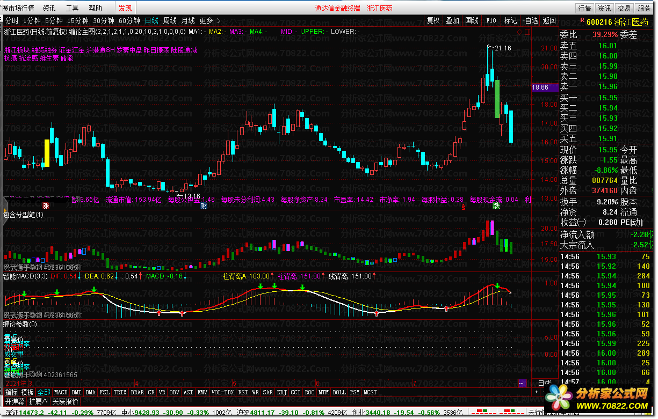Select the MACD indicator

[x=61, y=392]
